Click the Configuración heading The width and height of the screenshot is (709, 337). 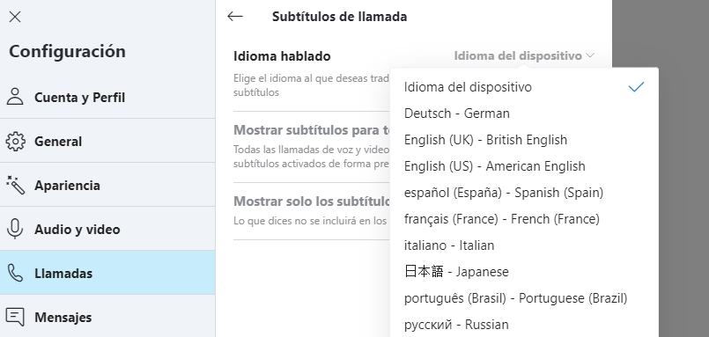pos(67,51)
